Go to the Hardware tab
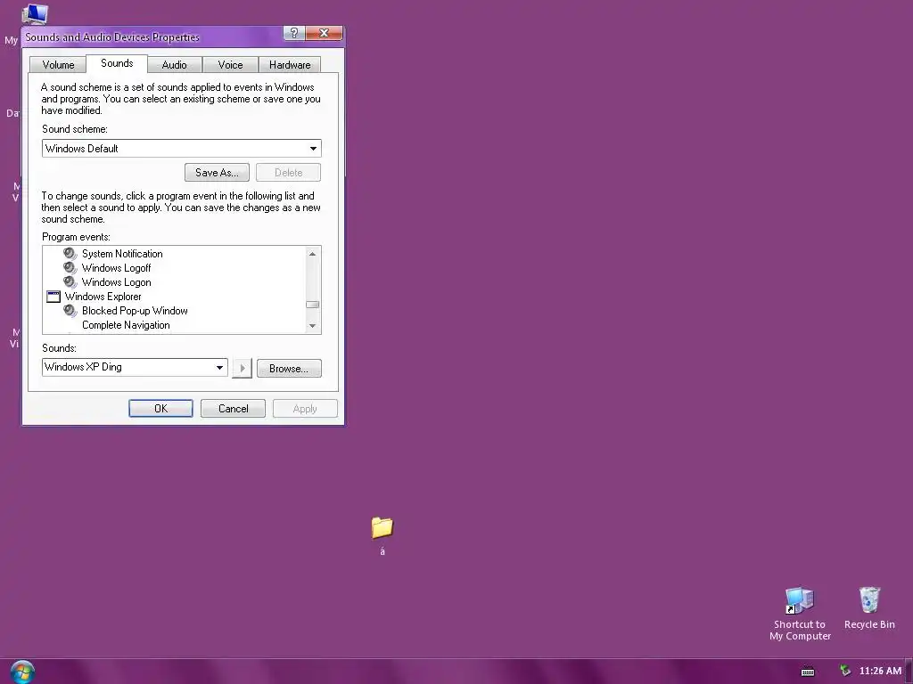Viewport: 913px width, 684px height. [290, 64]
